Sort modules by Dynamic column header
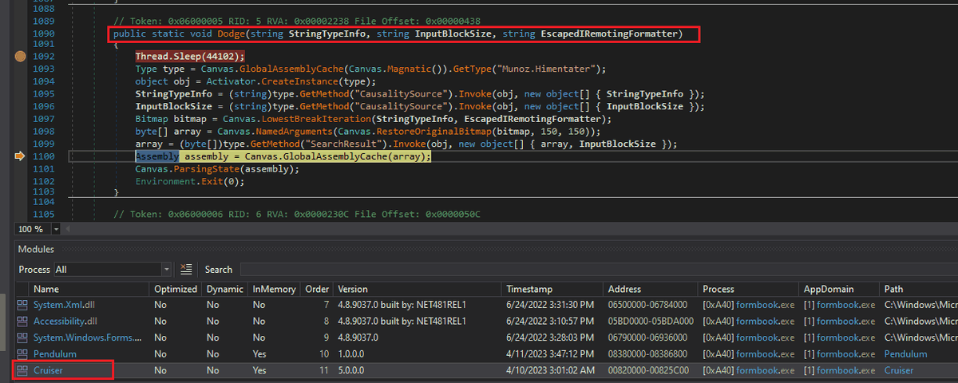The height and width of the screenshot is (383, 958). click(224, 289)
